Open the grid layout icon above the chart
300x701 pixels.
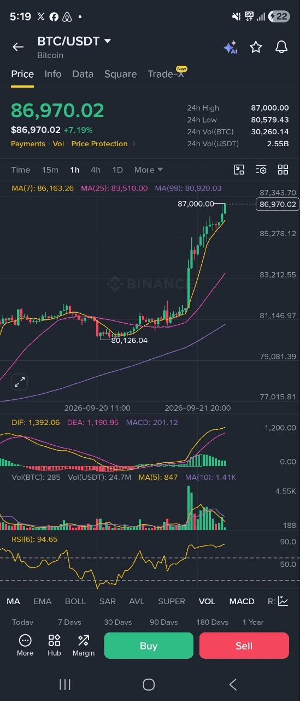[283, 170]
